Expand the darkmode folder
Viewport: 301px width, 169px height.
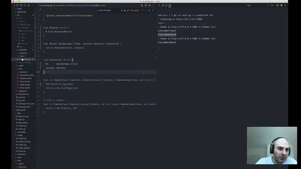click(x=22, y=12)
